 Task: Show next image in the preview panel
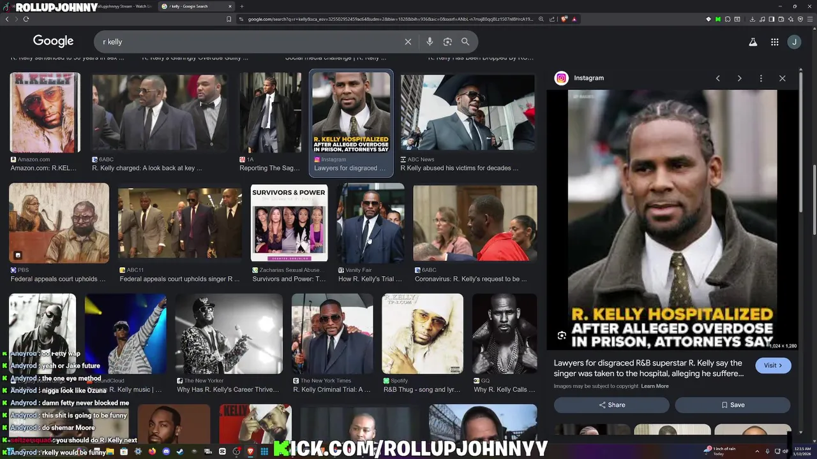click(739, 78)
